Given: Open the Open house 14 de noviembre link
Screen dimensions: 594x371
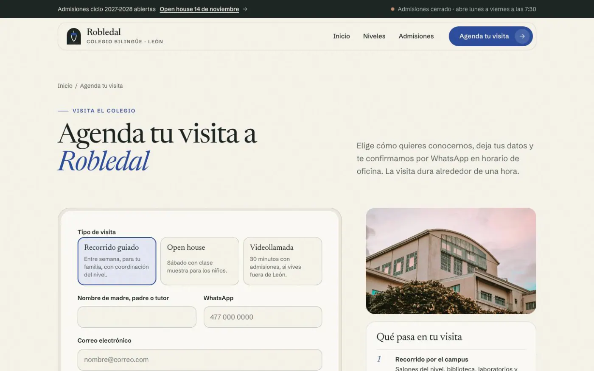Looking at the screenshot, I should pos(199,9).
